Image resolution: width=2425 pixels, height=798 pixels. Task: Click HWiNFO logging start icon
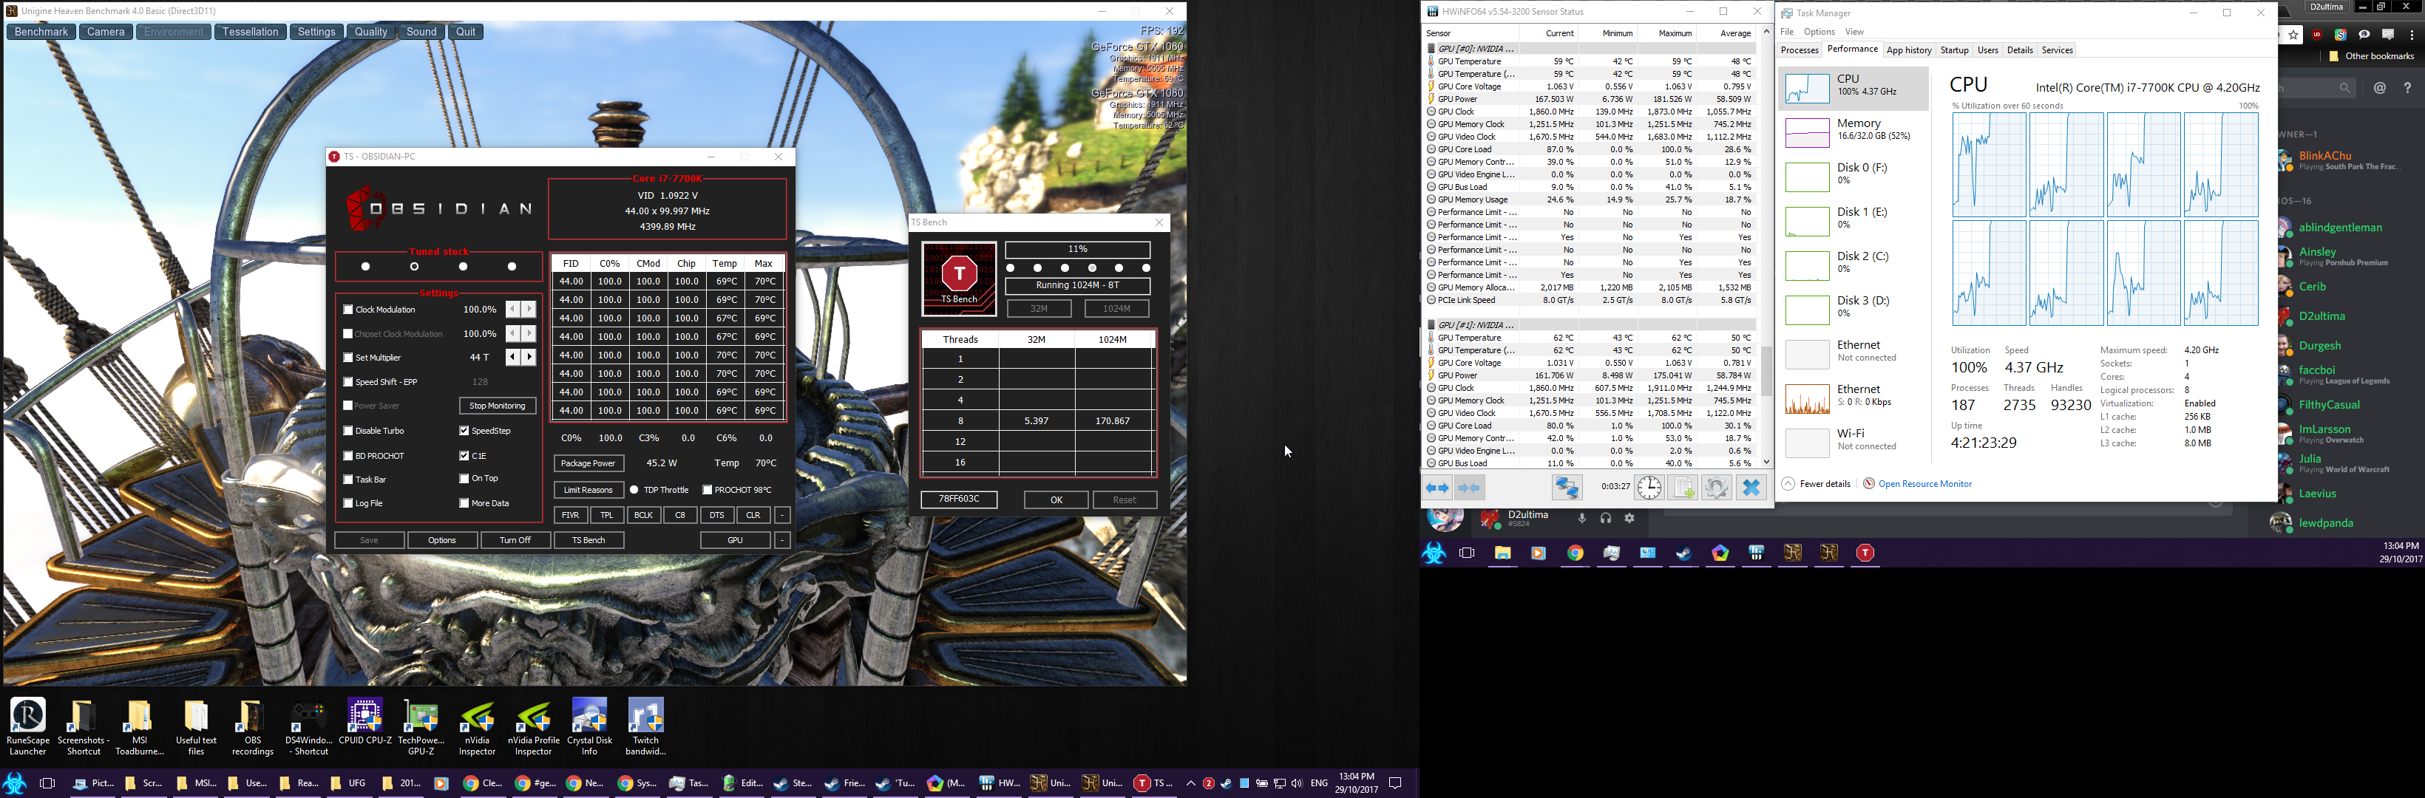tap(1682, 488)
